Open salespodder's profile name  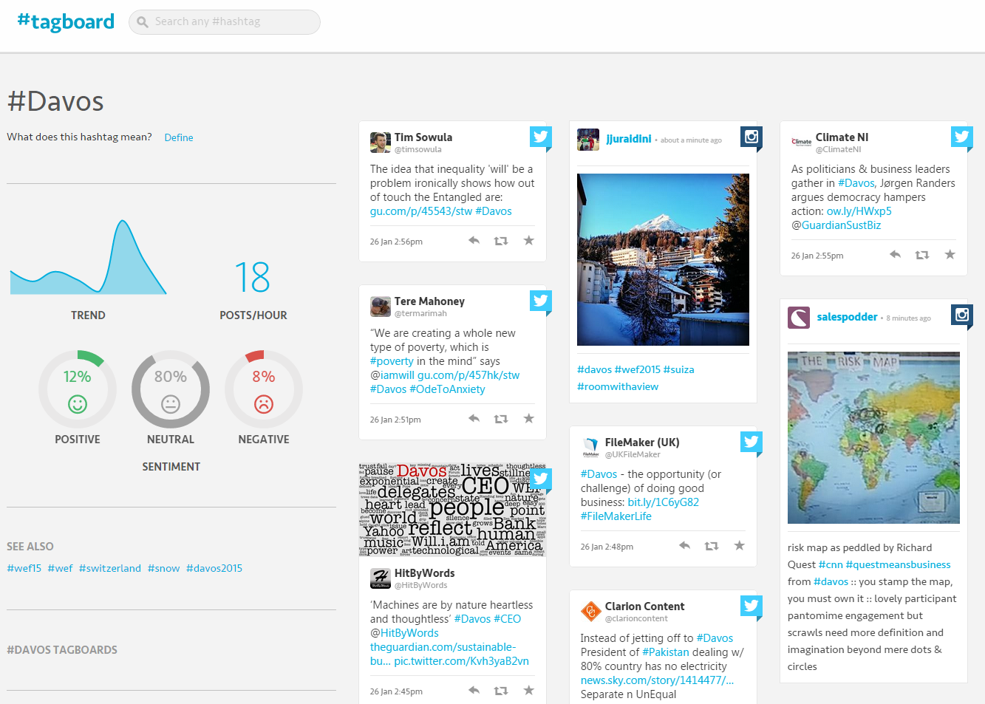point(847,317)
